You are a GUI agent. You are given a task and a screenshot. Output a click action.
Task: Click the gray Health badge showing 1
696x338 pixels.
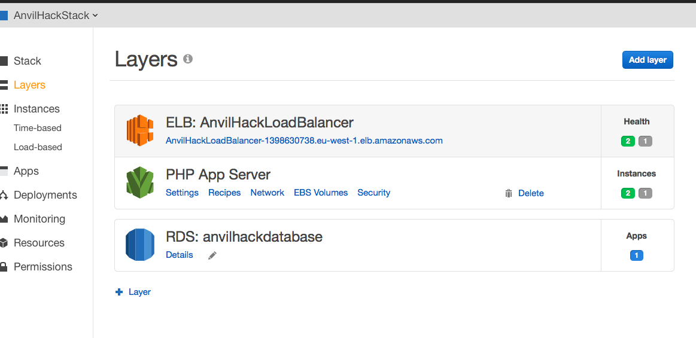pos(645,142)
